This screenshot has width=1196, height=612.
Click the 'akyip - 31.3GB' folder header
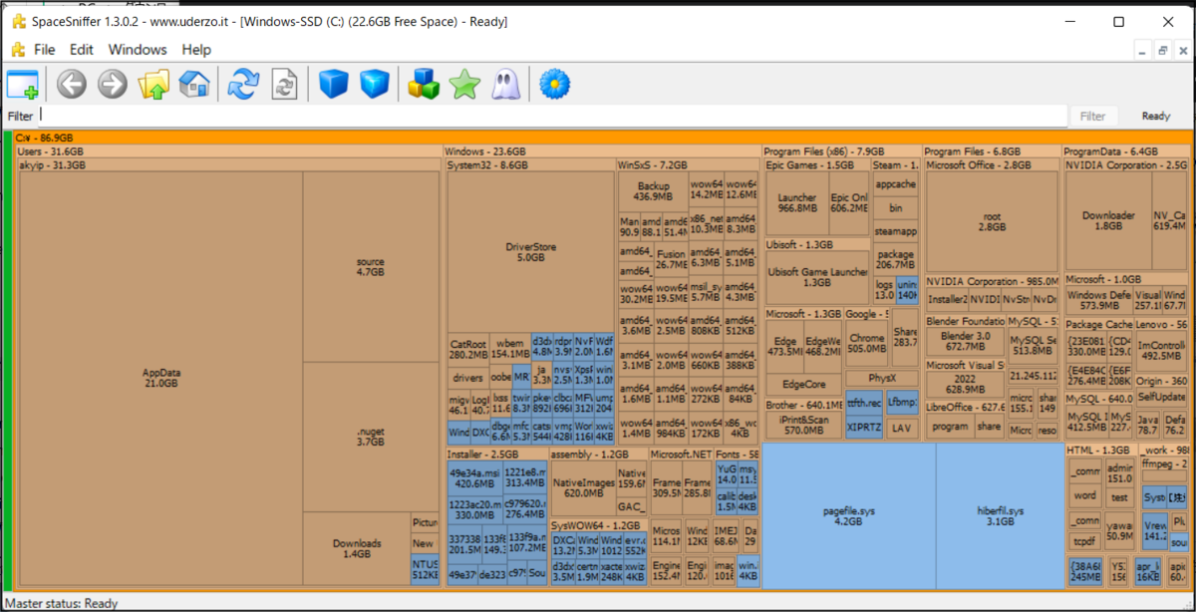click(228, 164)
